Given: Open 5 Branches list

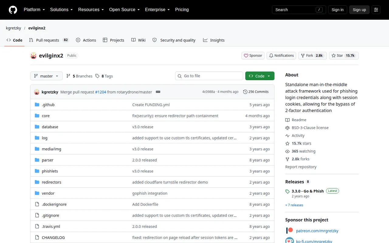Looking at the screenshot, I should [79, 76].
